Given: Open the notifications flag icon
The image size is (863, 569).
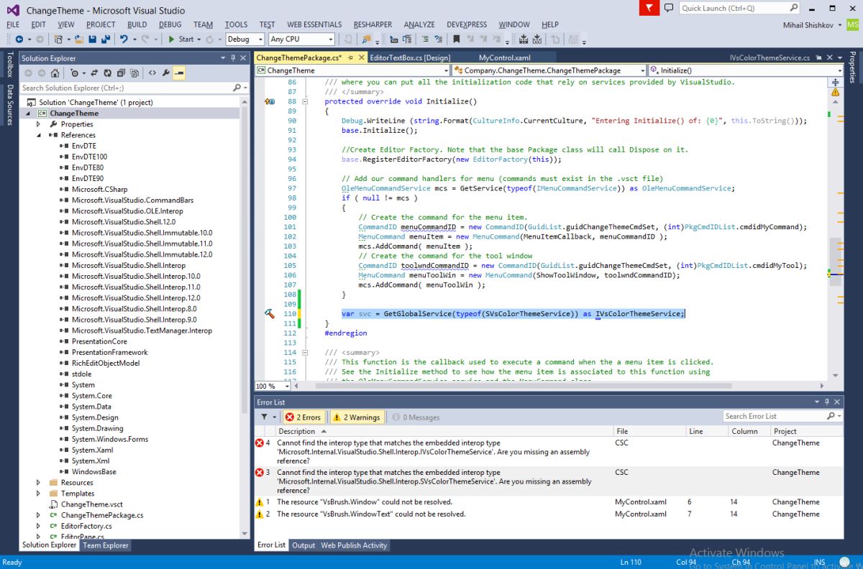Looking at the screenshot, I should pyautogui.click(x=649, y=8).
